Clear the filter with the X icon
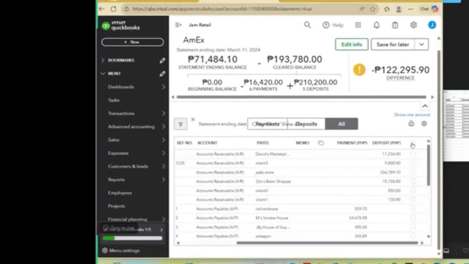This screenshot has width=469, height=264. coord(193,119)
